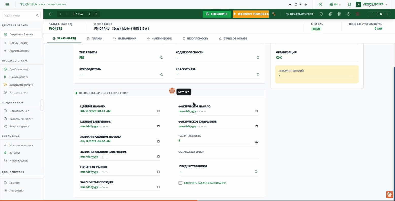Focus the Найти пункт search field

pos(21,16)
